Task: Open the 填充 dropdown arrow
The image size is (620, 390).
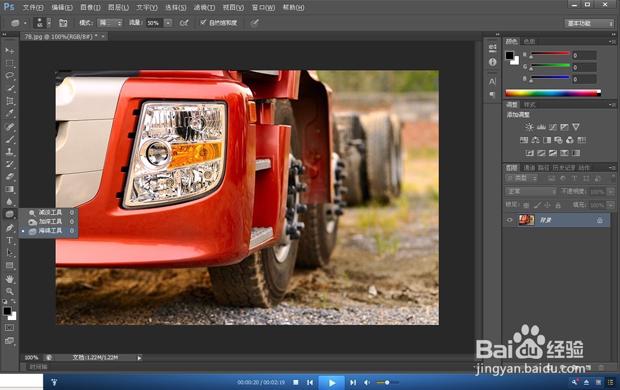Action: pyautogui.click(x=611, y=206)
